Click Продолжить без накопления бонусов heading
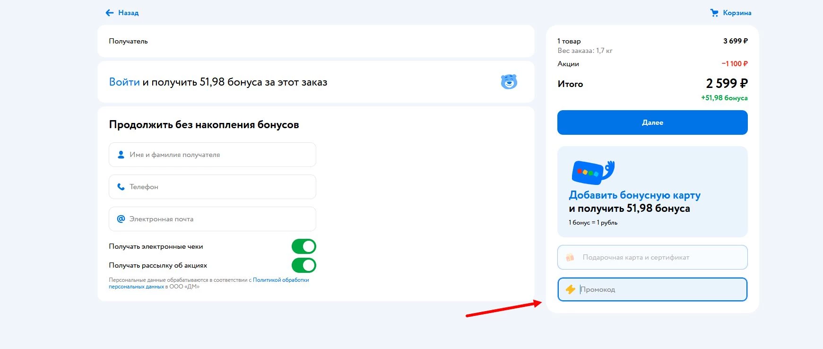This screenshot has height=349, width=823. coord(204,125)
